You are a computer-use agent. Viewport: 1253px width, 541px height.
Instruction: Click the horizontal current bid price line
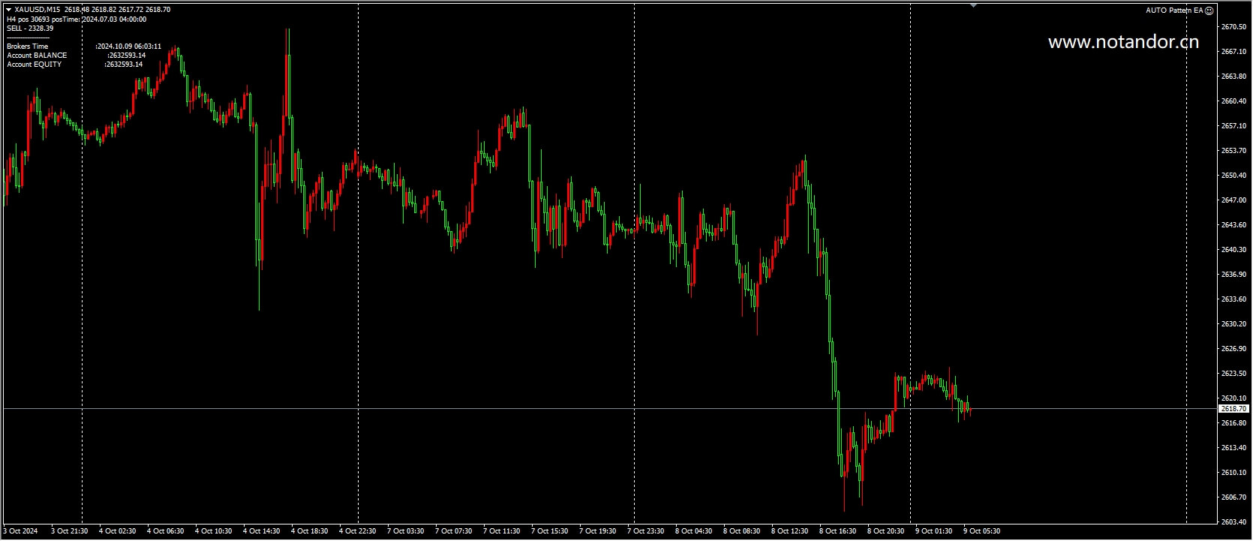pyautogui.click(x=609, y=409)
